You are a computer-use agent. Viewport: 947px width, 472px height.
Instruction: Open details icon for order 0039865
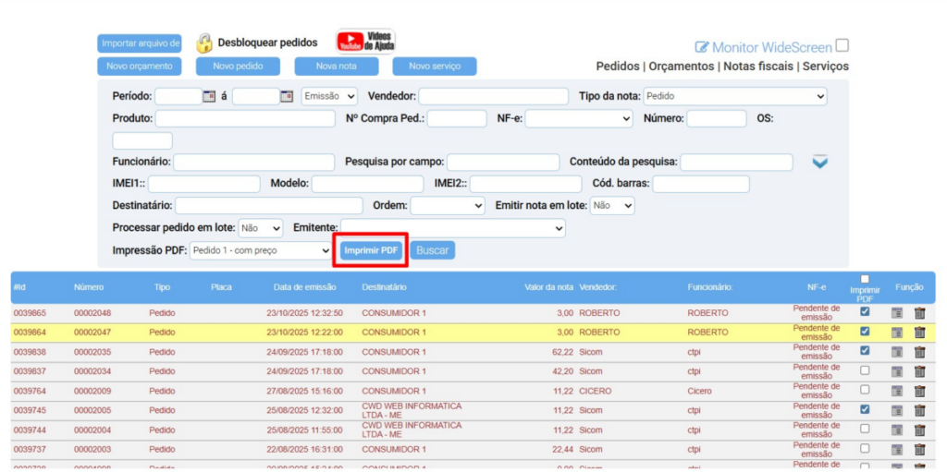[x=897, y=313]
